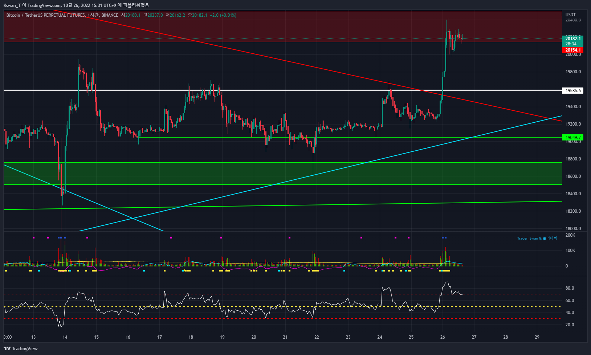
Task: Click the 28:34 candle countdown timer
Action: (x=571, y=44)
